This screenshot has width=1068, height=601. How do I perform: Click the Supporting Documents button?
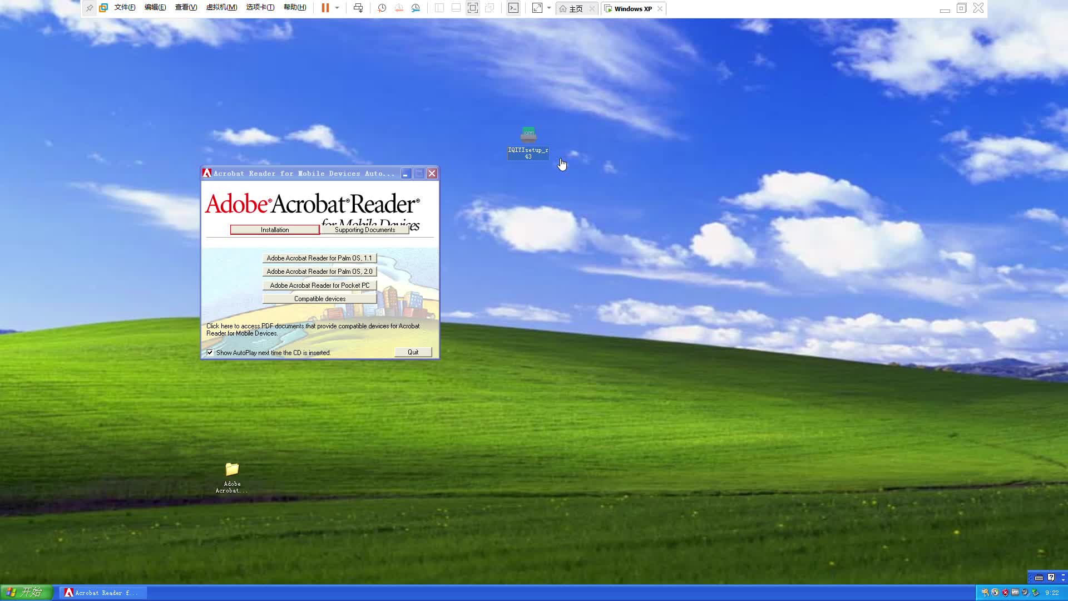click(365, 230)
